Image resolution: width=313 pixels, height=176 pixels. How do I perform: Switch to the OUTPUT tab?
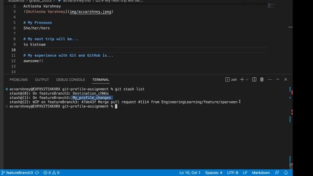pos(42,80)
